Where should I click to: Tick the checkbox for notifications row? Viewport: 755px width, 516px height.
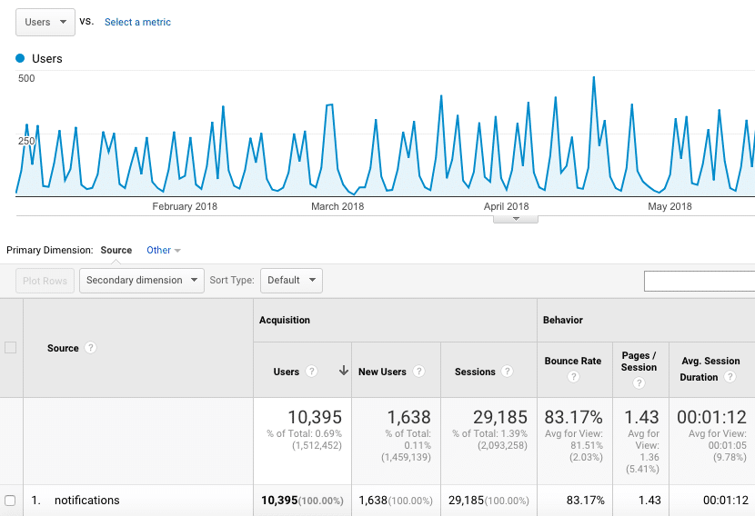11,501
